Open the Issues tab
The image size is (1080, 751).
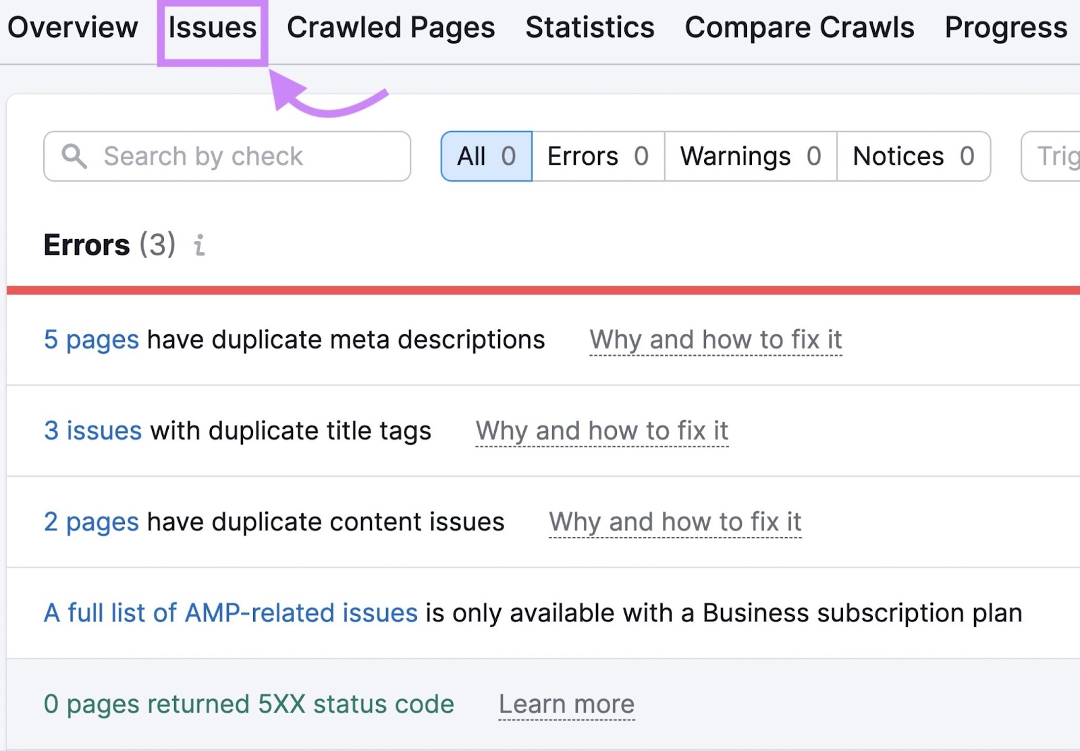coord(211,28)
